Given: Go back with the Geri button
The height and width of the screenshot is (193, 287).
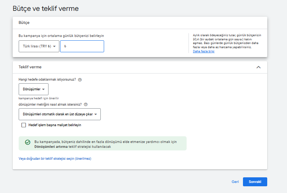Looking at the screenshot, I should (235, 182).
